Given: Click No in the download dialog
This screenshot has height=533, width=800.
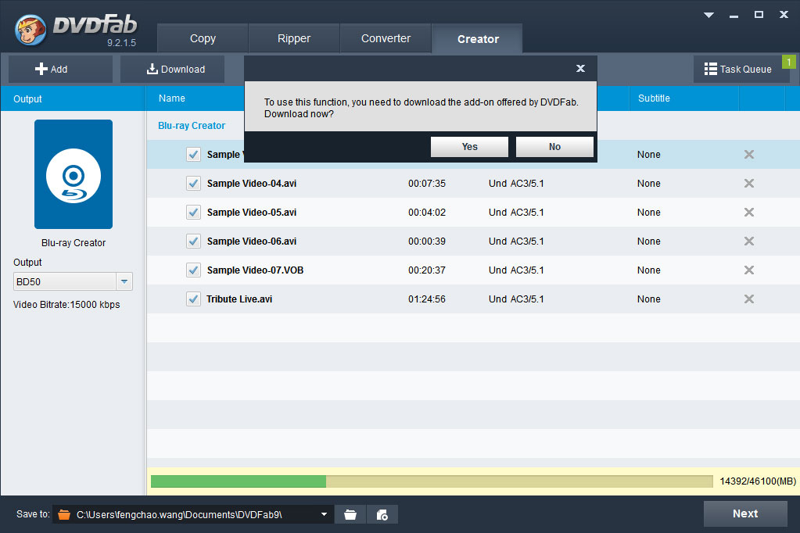Looking at the screenshot, I should pos(554,147).
